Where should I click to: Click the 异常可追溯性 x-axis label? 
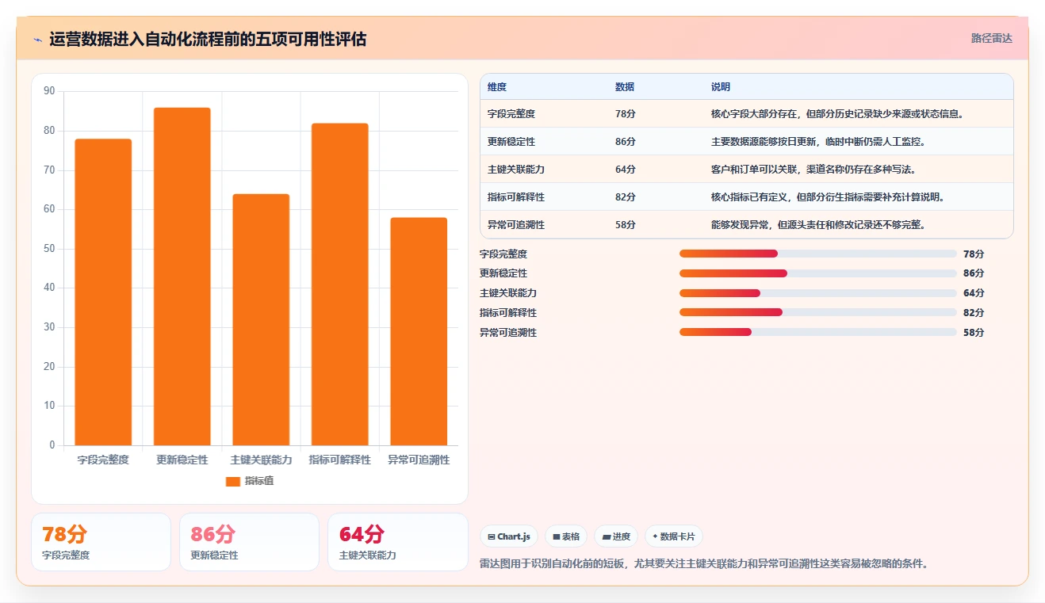click(419, 460)
